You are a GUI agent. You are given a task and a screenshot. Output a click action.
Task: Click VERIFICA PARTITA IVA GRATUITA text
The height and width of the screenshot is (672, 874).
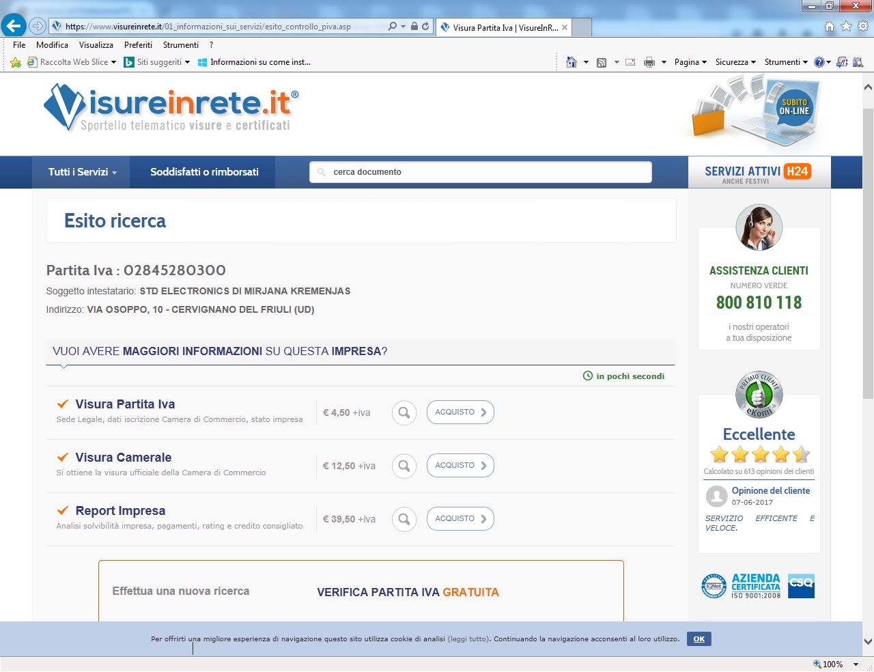click(x=408, y=593)
